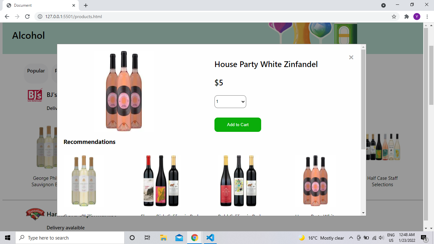Go back using the browser back arrow
The image size is (434, 244).
click(x=7, y=17)
